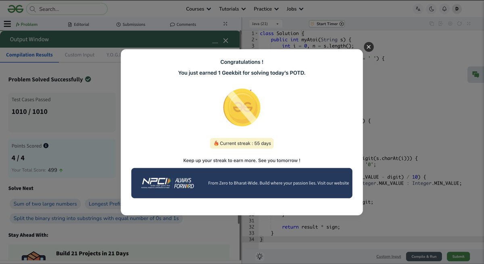
Task: Select the Java (21) language dropdown
Action: click(265, 24)
